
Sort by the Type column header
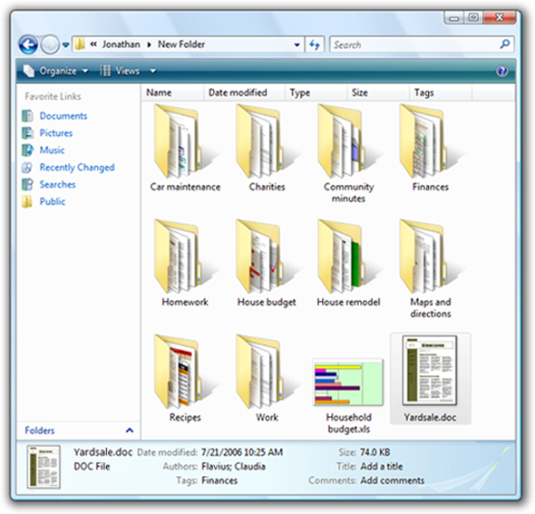pos(316,92)
